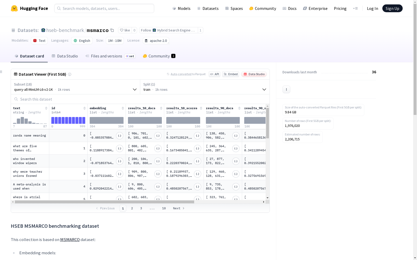The image size is (417, 260).
Task: Expand the left sidebar table of contents
Action: click(1, 72)
